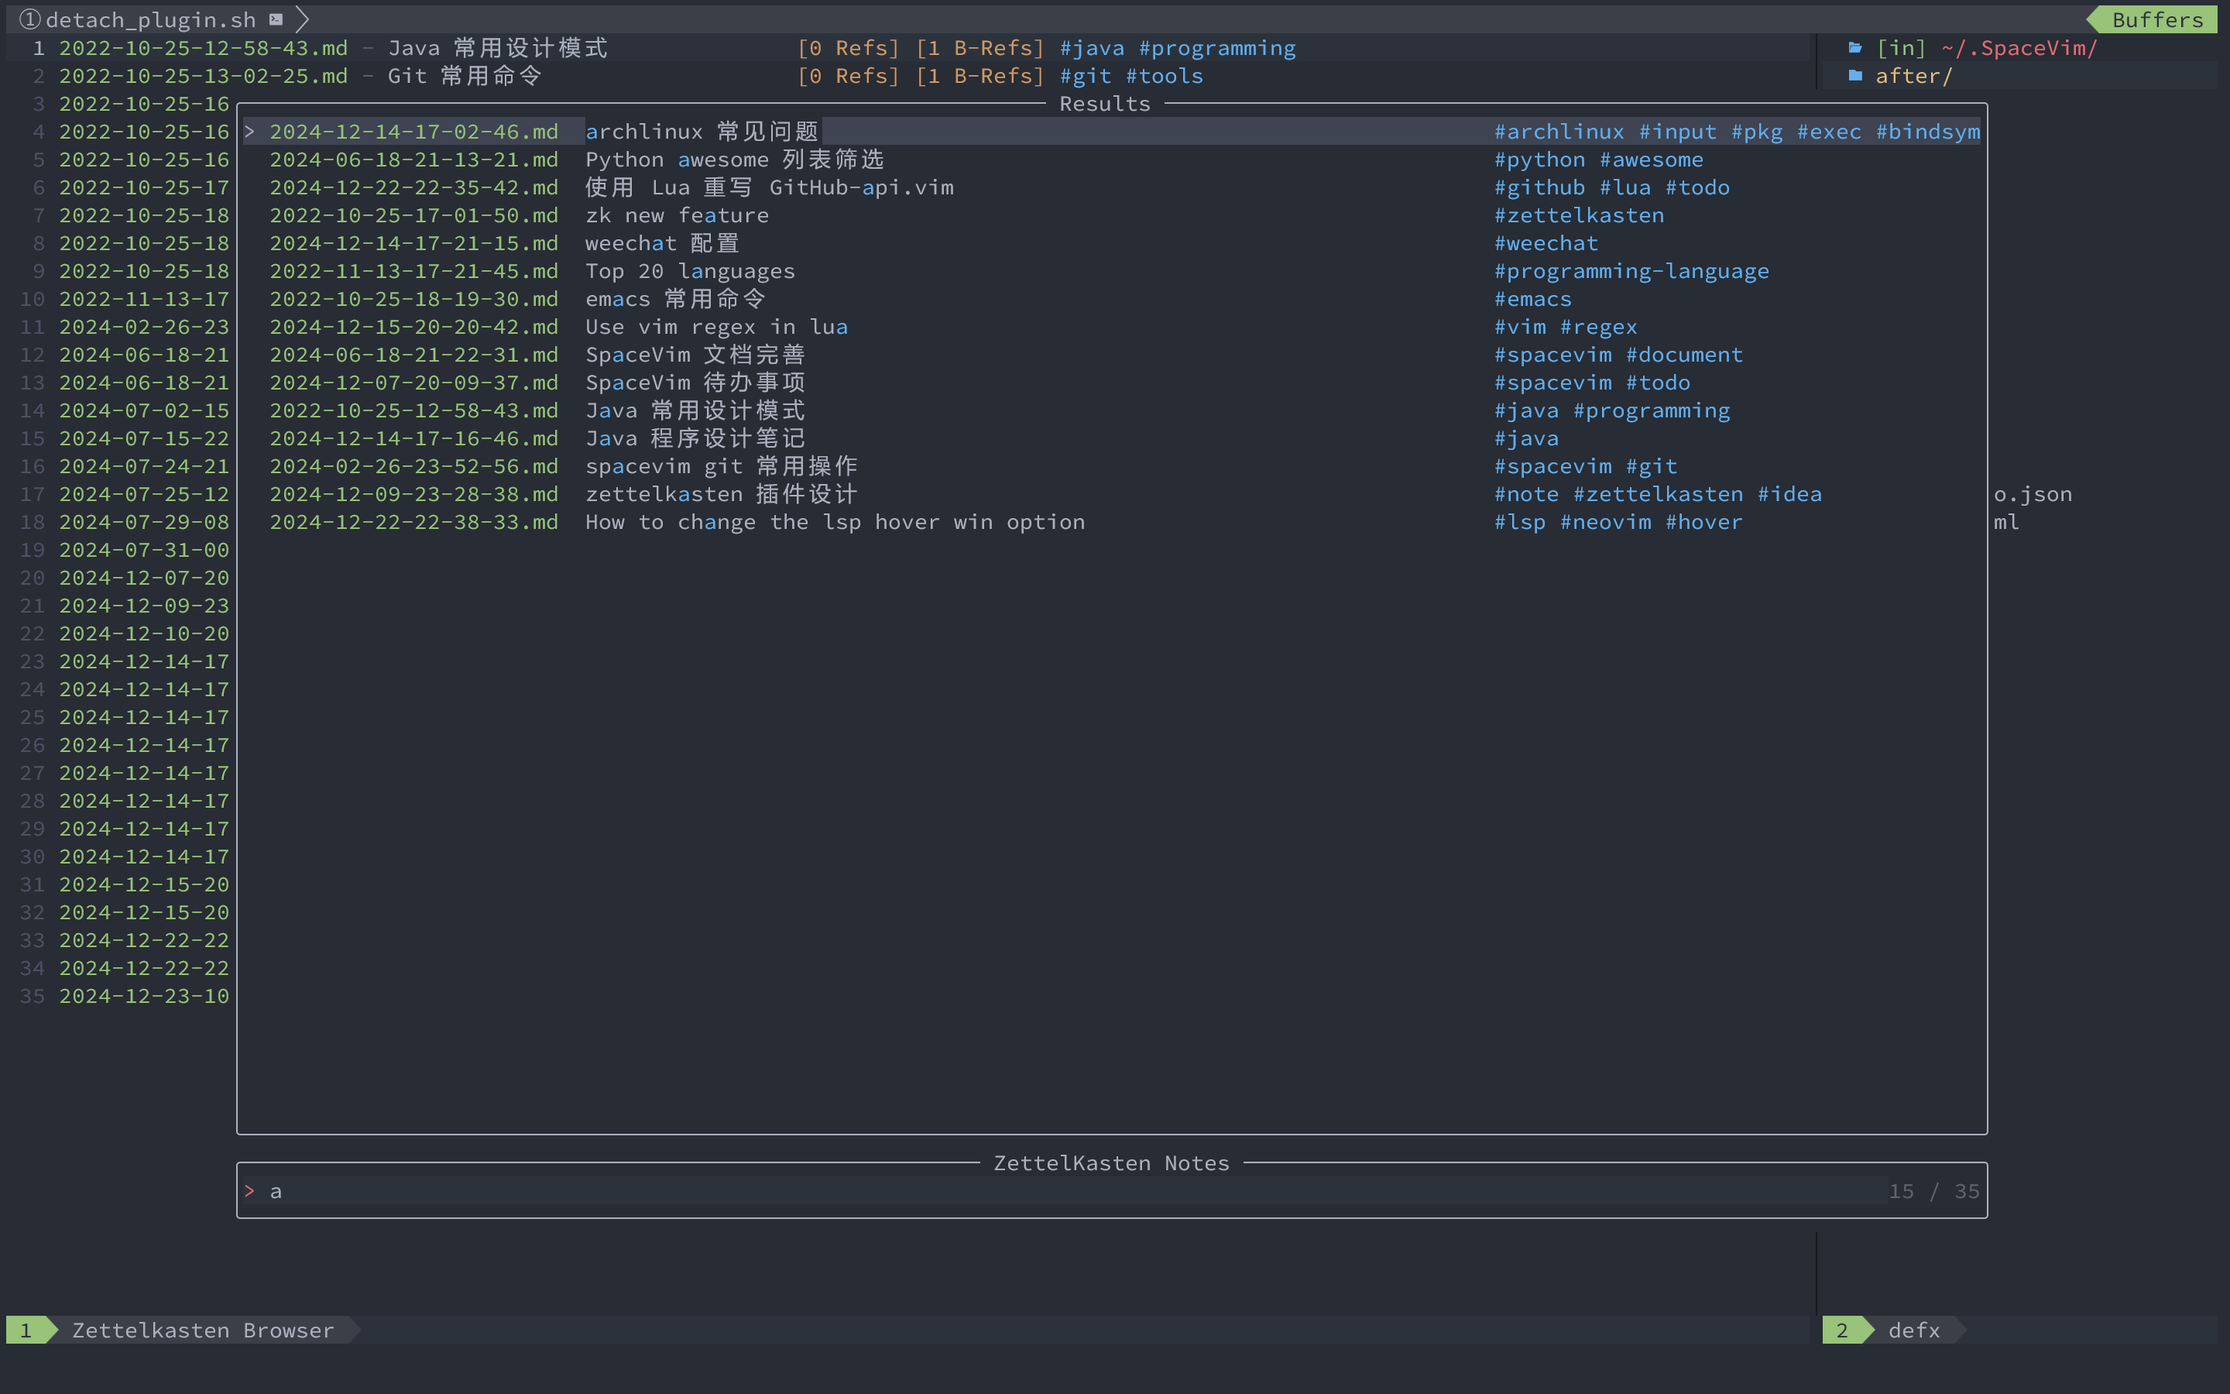Click the #java tag on first browser line

(1092, 48)
